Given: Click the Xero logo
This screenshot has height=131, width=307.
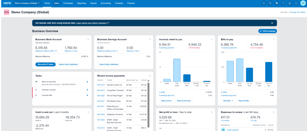Looking at the screenshot, I should point(7,3).
